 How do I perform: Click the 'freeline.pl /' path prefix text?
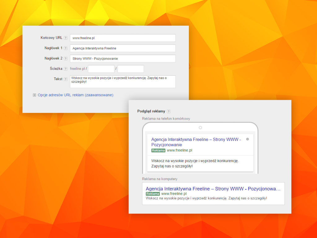pyautogui.click(x=78, y=68)
